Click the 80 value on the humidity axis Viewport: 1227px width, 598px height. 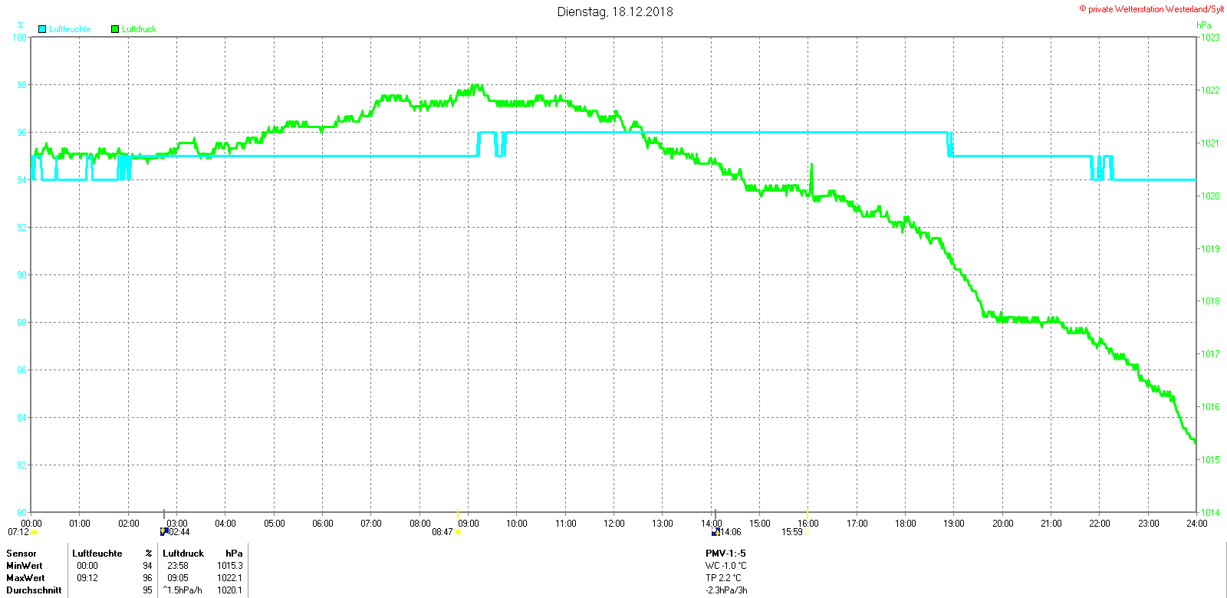pyautogui.click(x=21, y=513)
